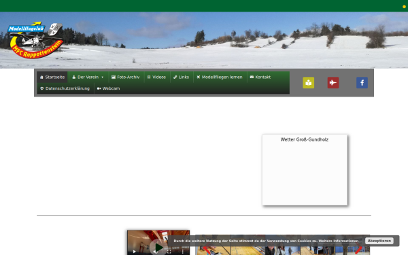Screen dimensions: 408x255
Task: Click the camera icon beside Webcam
Action: 99,88
